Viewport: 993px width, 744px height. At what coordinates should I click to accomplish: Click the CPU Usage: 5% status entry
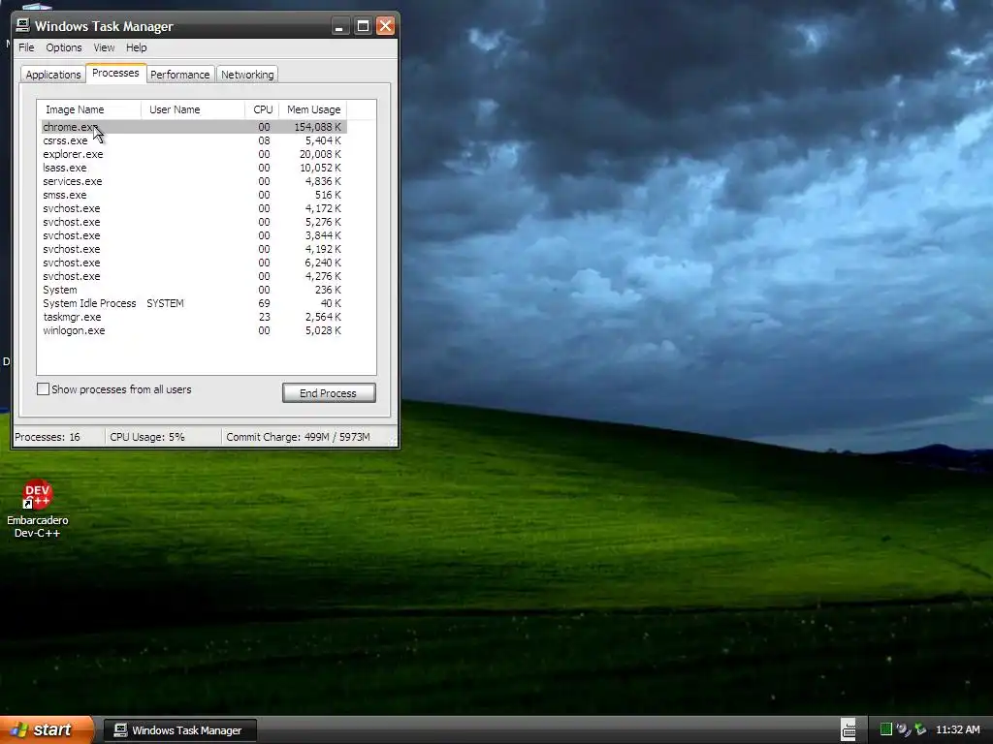(147, 437)
